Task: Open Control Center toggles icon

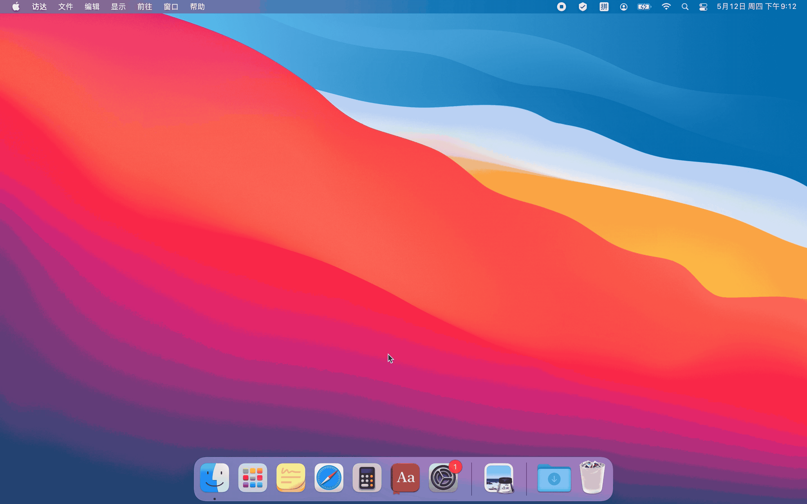Action: pyautogui.click(x=703, y=7)
